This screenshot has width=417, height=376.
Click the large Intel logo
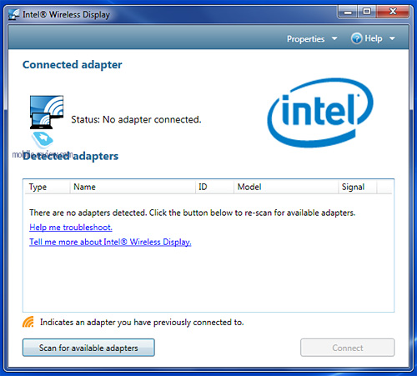tap(319, 113)
